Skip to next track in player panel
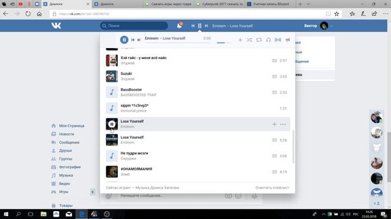This screenshot has height=219, width=391. (139, 40)
